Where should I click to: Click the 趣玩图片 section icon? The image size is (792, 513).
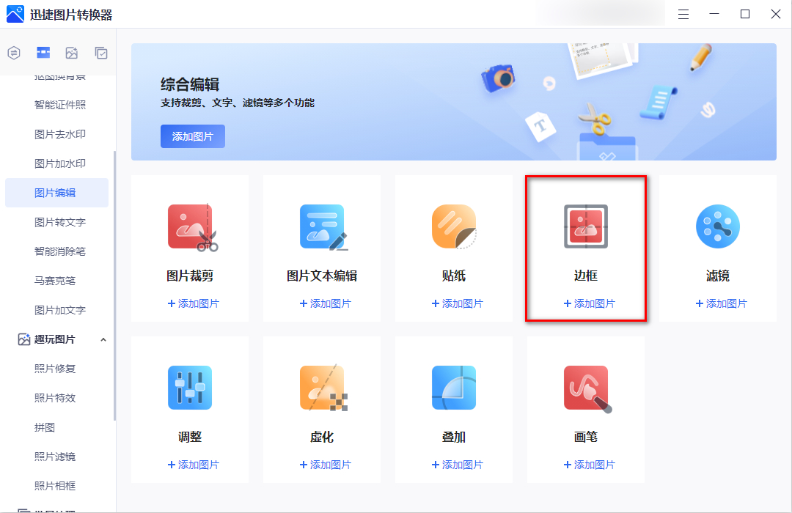tap(23, 339)
